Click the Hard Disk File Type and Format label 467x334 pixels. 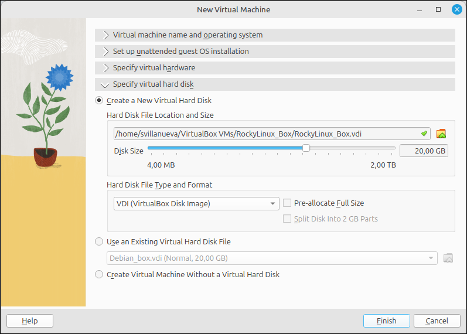(159, 185)
